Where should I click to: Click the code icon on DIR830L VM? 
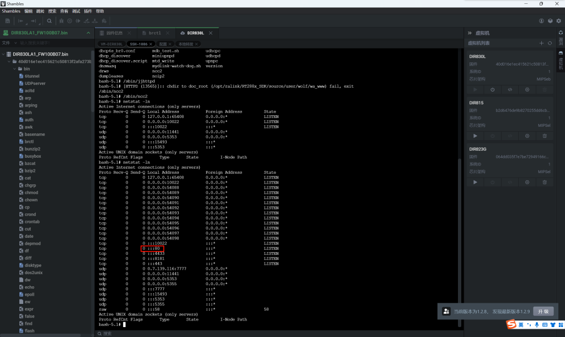coord(510,89)
